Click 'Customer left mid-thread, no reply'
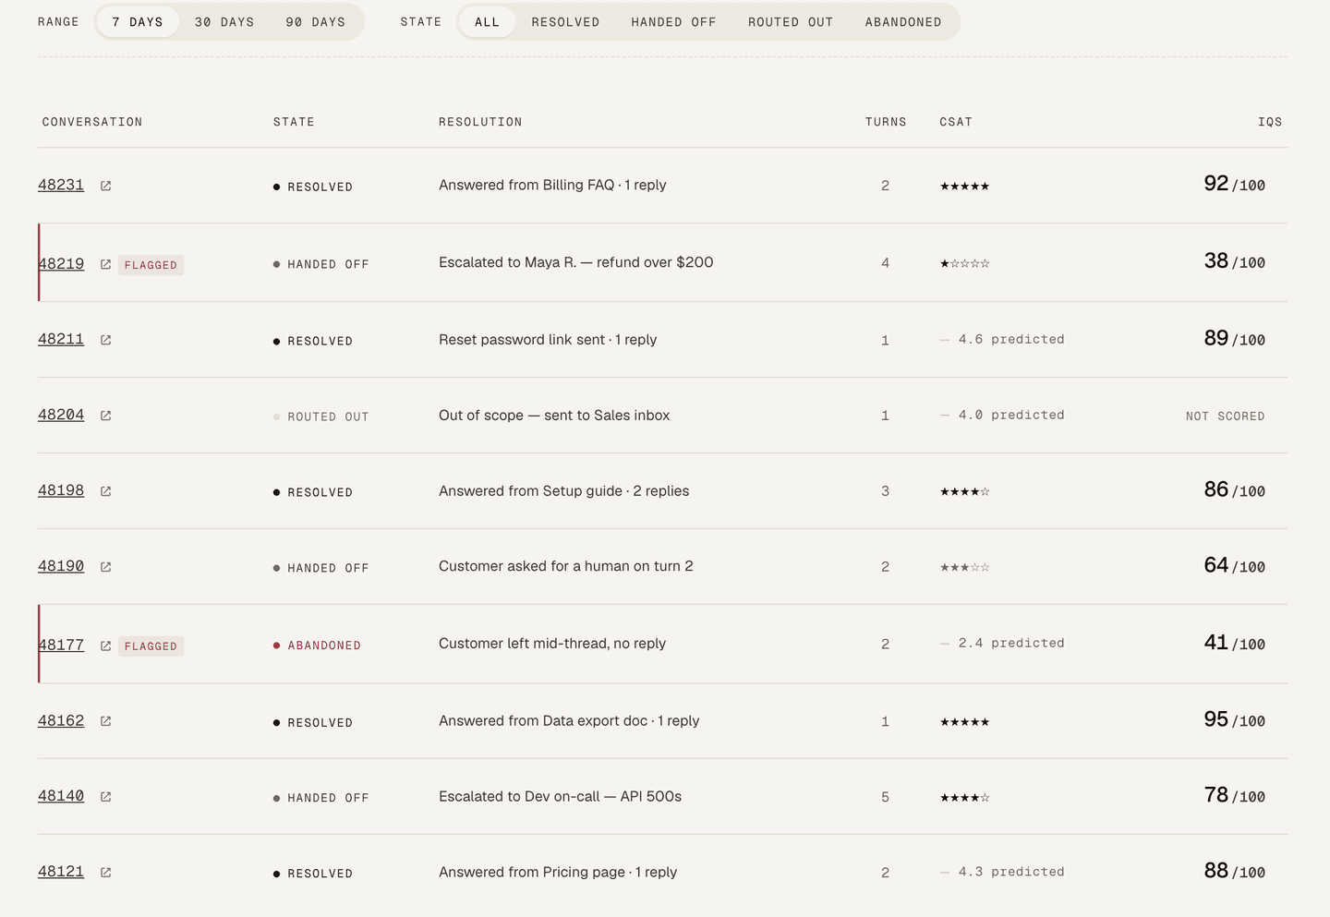1330x917 pixels. [552, 644]
